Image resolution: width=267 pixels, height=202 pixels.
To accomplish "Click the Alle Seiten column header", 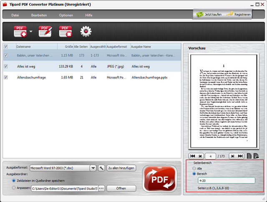I will (82, 47).
